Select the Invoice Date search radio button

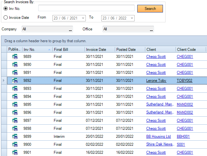click(x=5, y=18)
